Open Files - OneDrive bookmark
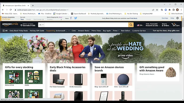Image resolution: width=184 pixels, height=103 pixels. pos(45,14)
